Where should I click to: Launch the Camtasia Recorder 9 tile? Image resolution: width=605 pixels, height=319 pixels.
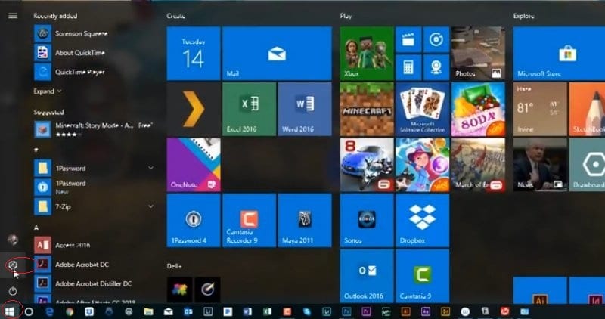249,220
